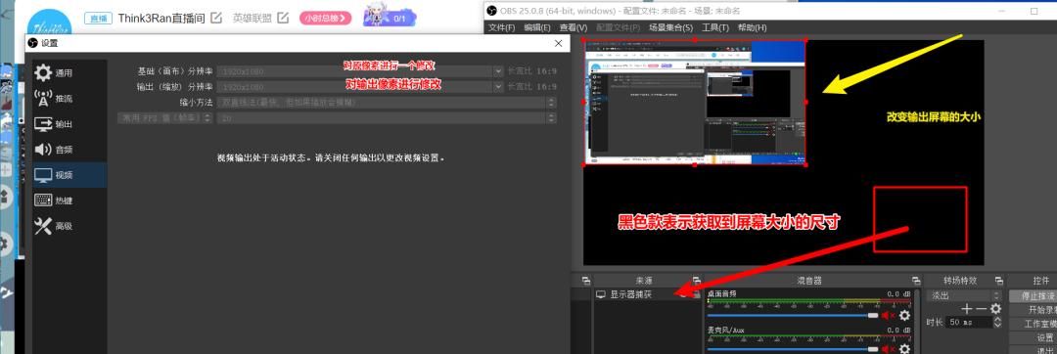Open the 淡出 transition type dropdown
Screen dimensions: 1057x354
[x=964, y=295]
